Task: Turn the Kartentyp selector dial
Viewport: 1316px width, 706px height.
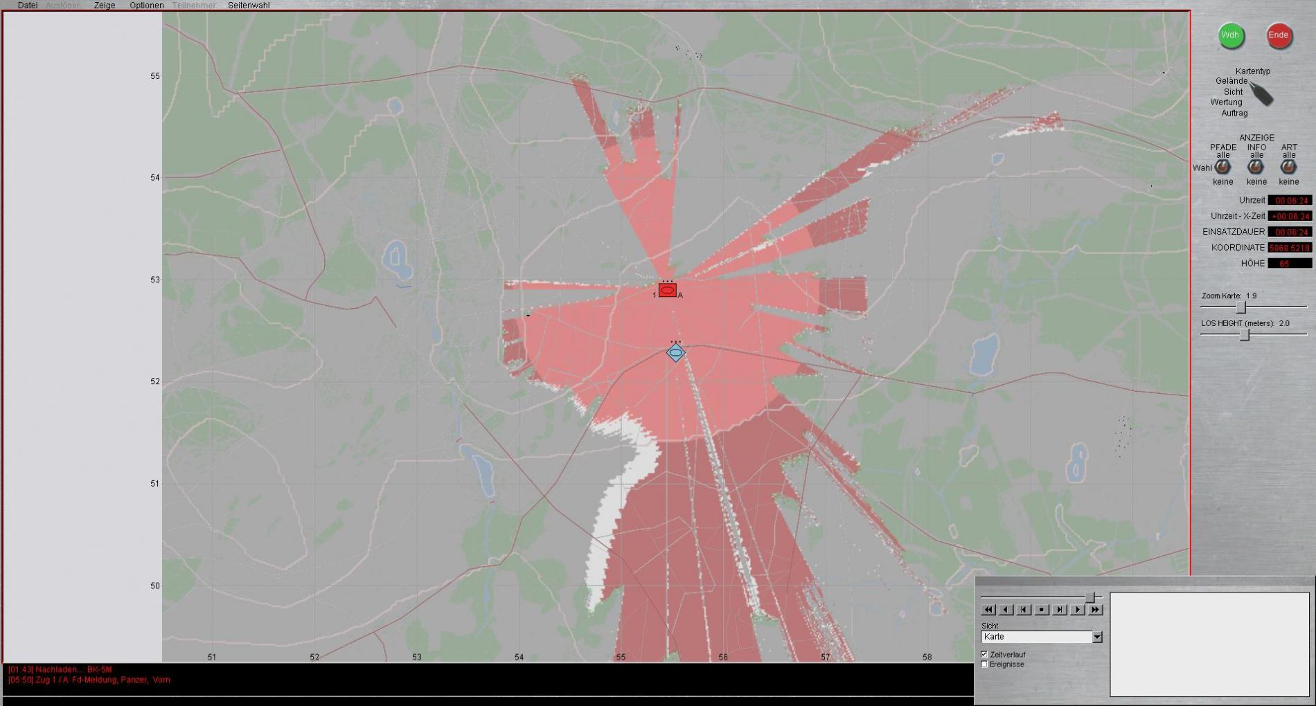Action: click(1261, 93)
